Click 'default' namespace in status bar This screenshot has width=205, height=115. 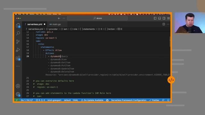[x=67, y=100]
